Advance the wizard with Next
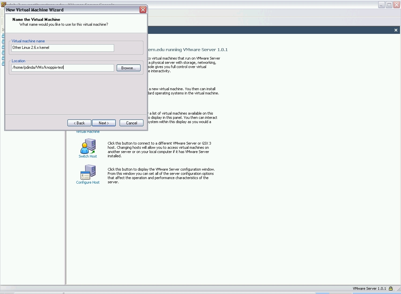This screenshot has width=401, height=294. point(104,123)
